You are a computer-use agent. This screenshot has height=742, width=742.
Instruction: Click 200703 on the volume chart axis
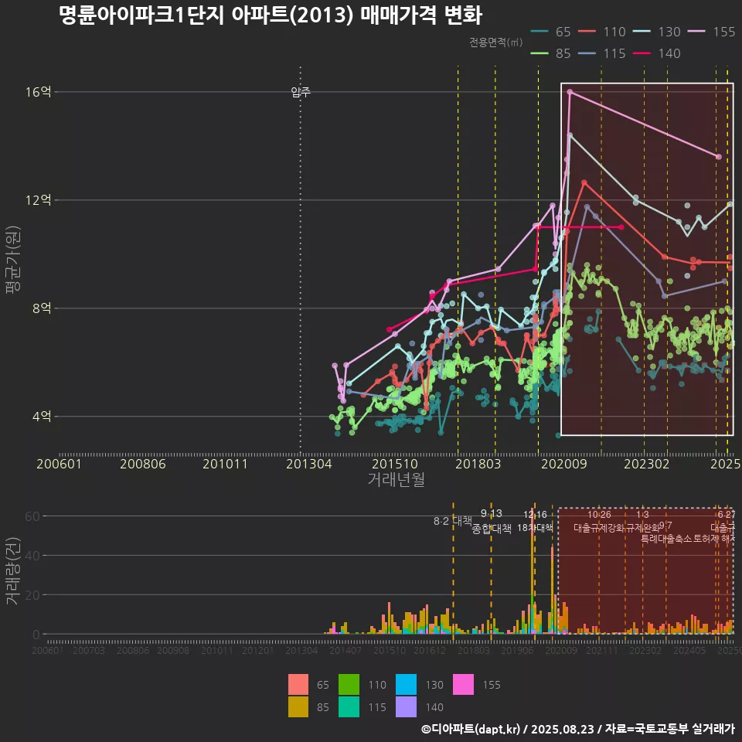(89, 651)
